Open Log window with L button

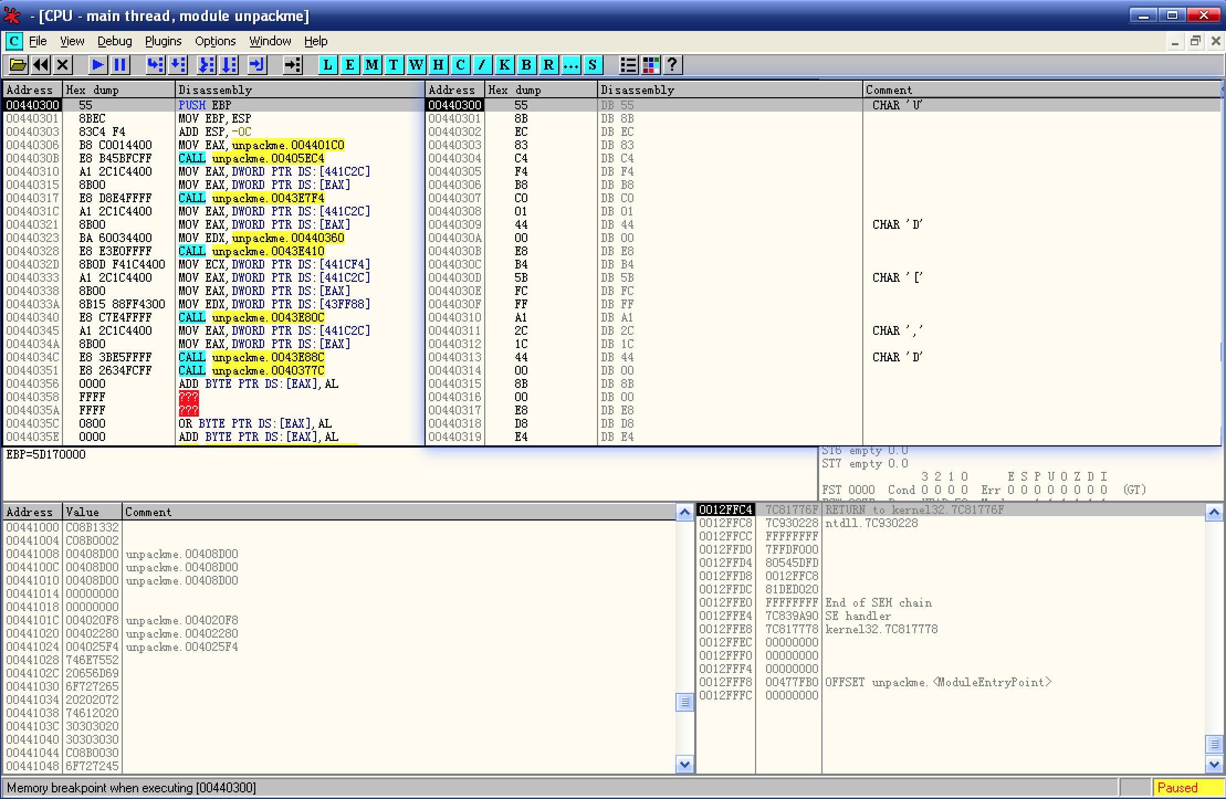tap(328, 65)
